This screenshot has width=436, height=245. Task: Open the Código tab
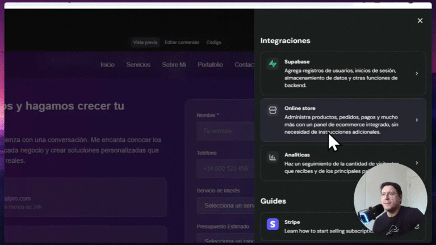(x=214, y=43)
